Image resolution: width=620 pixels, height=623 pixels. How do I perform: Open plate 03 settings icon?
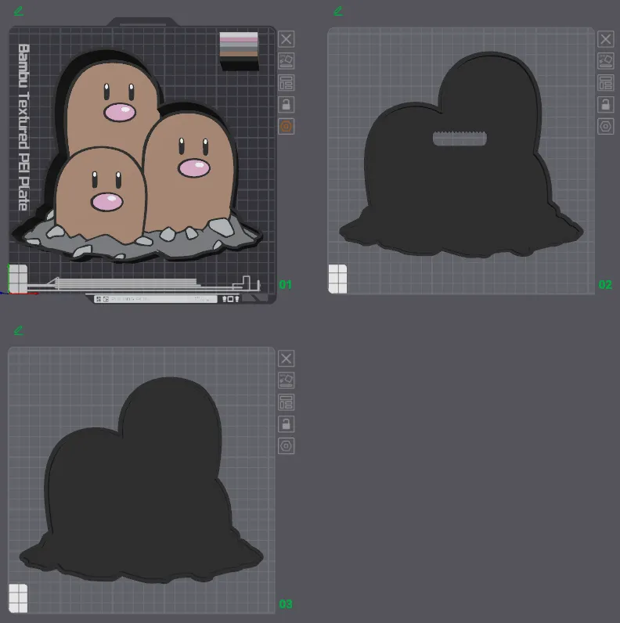[286, 445]
